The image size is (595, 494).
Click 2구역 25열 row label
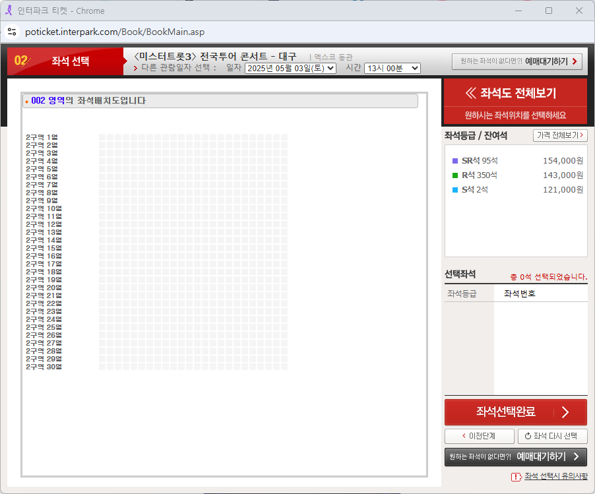[x=44, y=327]
